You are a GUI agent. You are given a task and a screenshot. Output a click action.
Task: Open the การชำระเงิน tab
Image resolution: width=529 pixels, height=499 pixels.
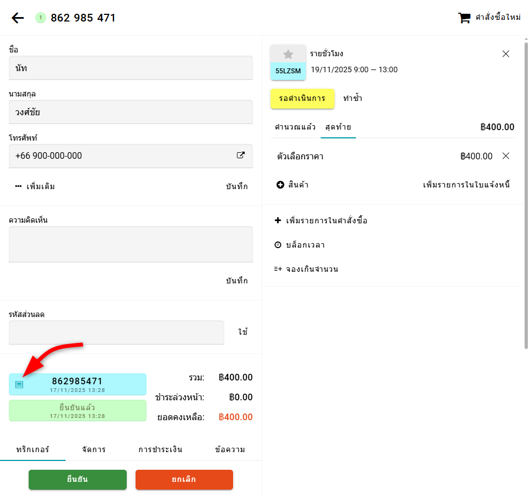click(x=160, y=449)
